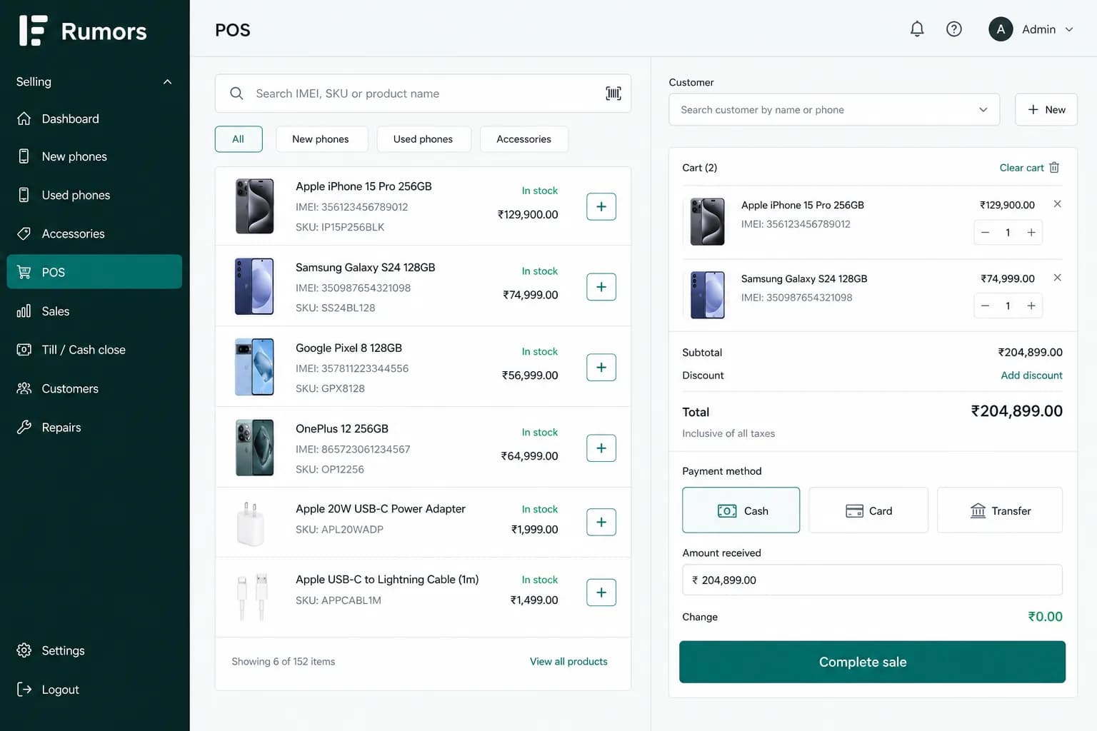Viewport: 1097px width, 731px height.
Task: Open Sales page in sidebar
Action: [x=94, y=311]
